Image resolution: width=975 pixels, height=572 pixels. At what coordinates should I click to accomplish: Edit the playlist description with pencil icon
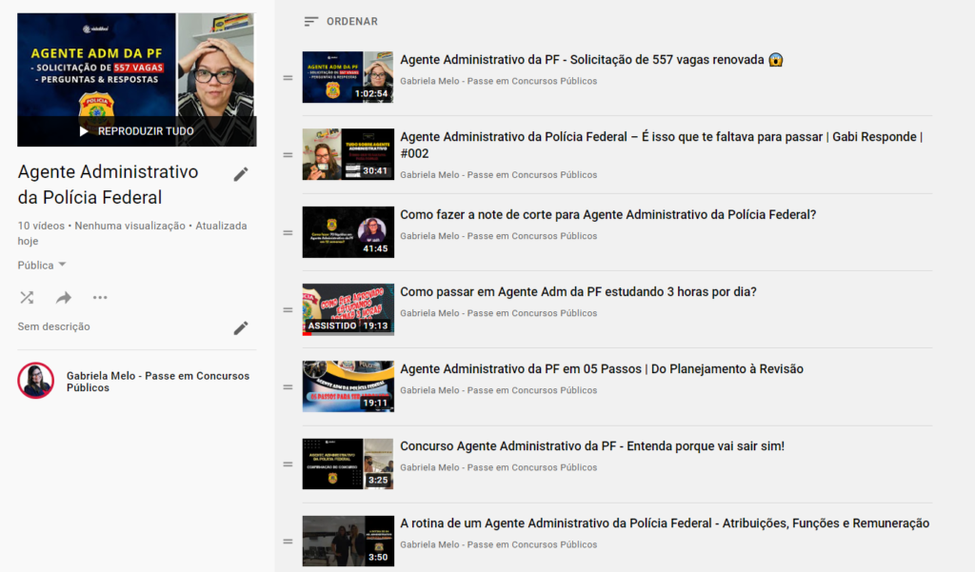click(x=241, y=327)
